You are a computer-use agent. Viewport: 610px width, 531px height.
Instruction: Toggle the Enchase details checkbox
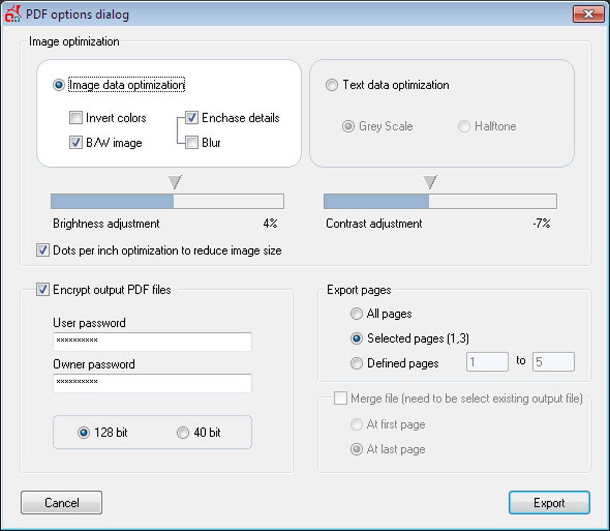click(x=192, y=118)
